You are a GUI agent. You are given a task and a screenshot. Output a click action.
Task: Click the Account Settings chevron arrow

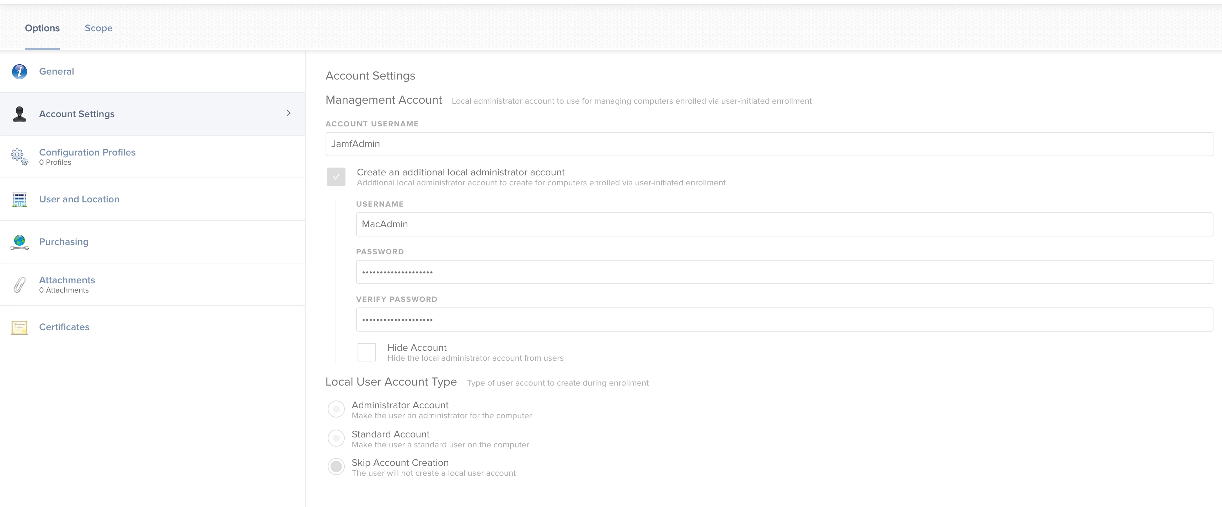[288, 113]
